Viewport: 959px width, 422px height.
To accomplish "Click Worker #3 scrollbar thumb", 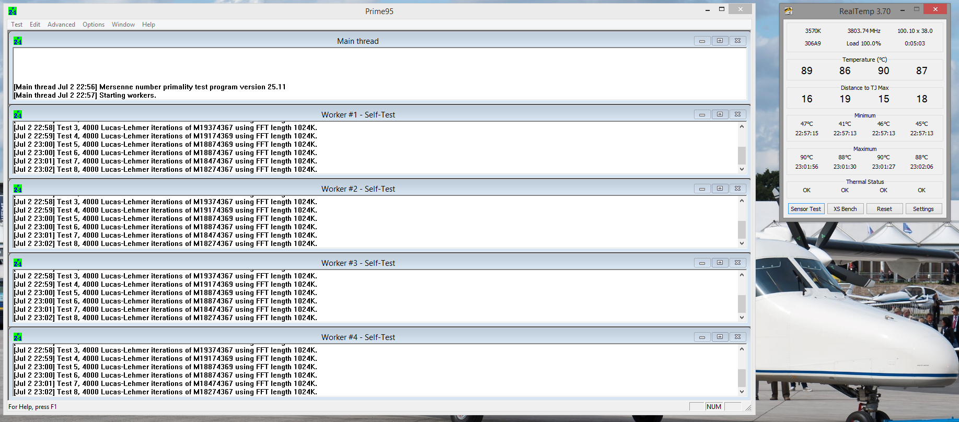I will coord(742,303).
